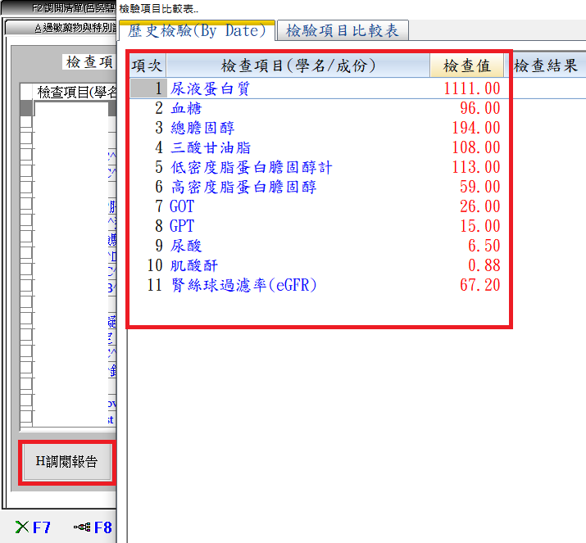The width and height of the screenshot is (586, 543).
Task: Open the A過敏藥物與特別 tab in the background window
Action: click(x=61, y=28)
